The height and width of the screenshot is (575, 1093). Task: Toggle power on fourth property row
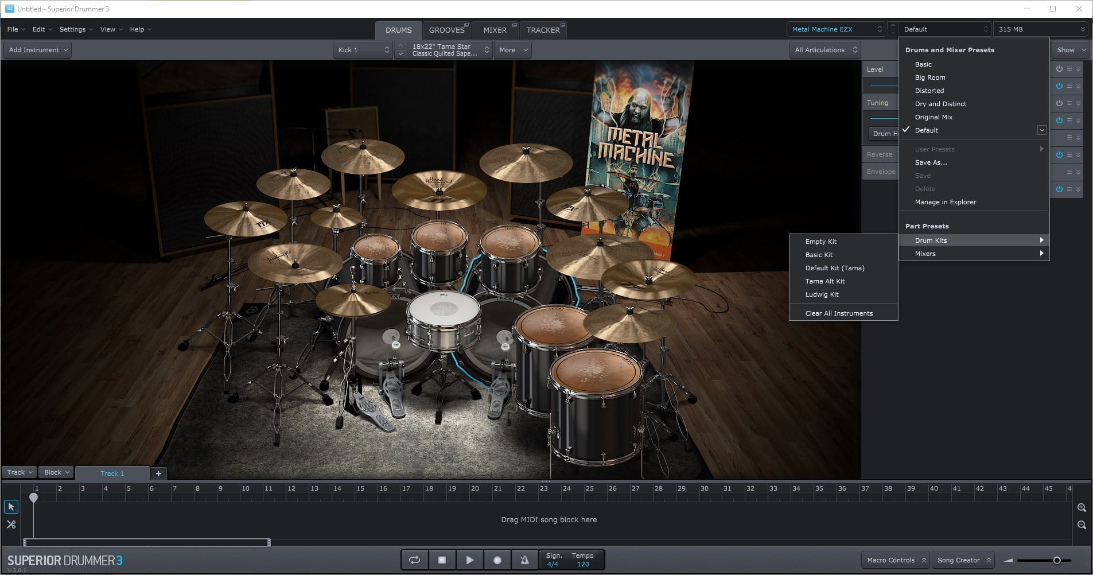point(1059,121)
